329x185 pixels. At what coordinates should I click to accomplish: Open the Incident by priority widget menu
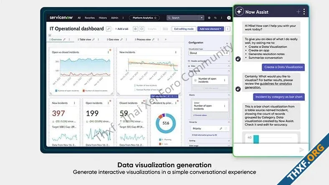[x=176, y=103]
